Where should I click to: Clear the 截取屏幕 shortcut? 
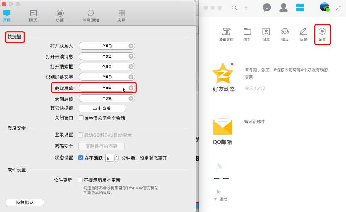(x=131, y=88)
